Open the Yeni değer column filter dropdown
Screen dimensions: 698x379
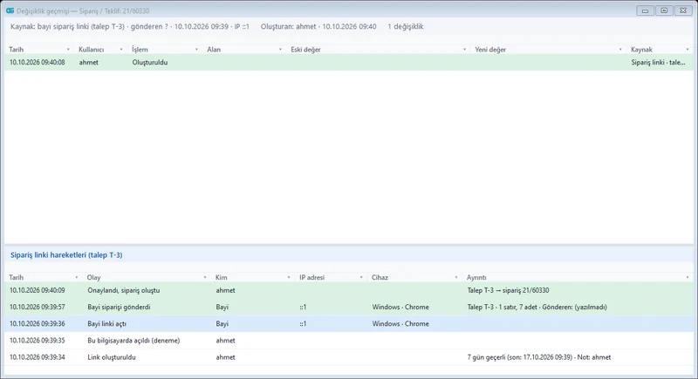[620, 50]
